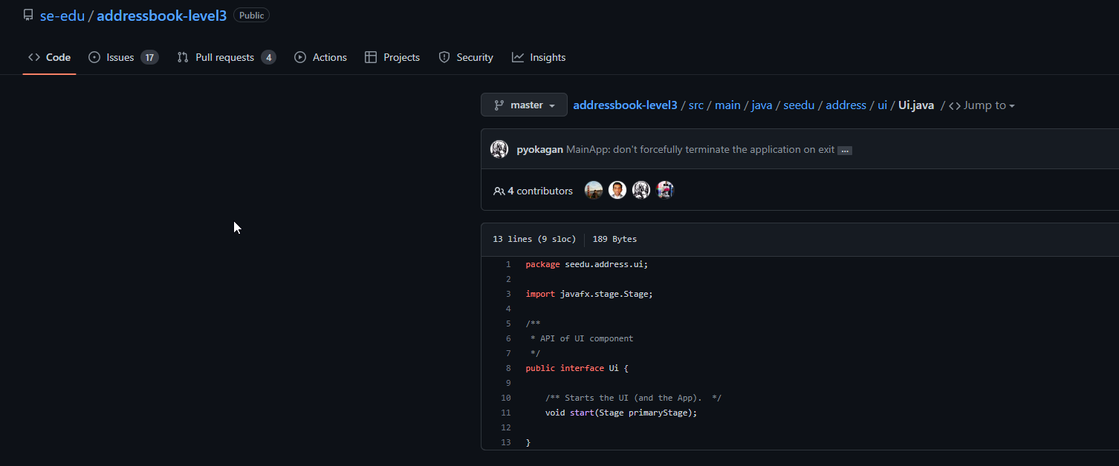
Task: Open the Projects tab
Action: point(392,57)
